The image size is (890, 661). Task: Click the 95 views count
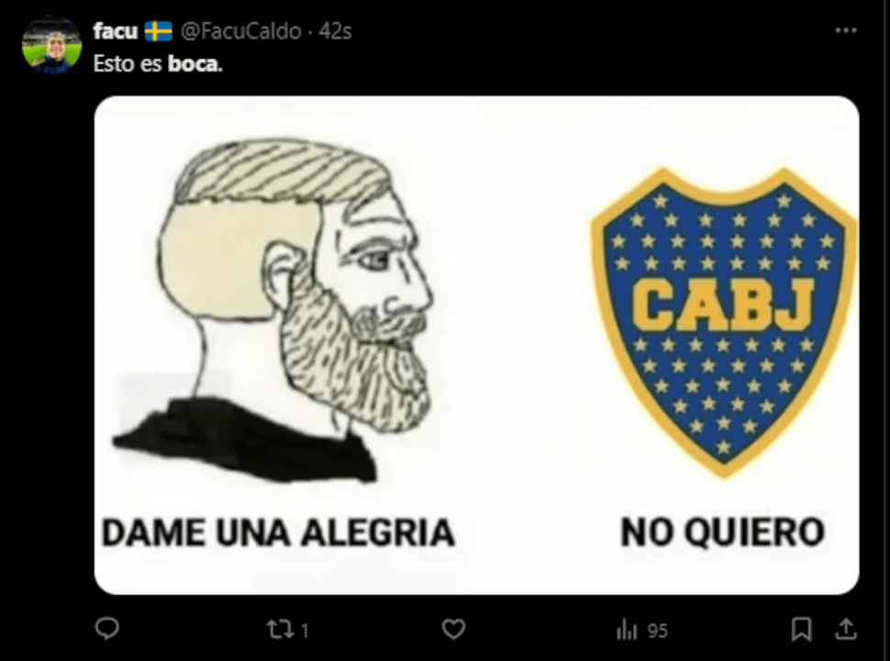pos(657,631)
